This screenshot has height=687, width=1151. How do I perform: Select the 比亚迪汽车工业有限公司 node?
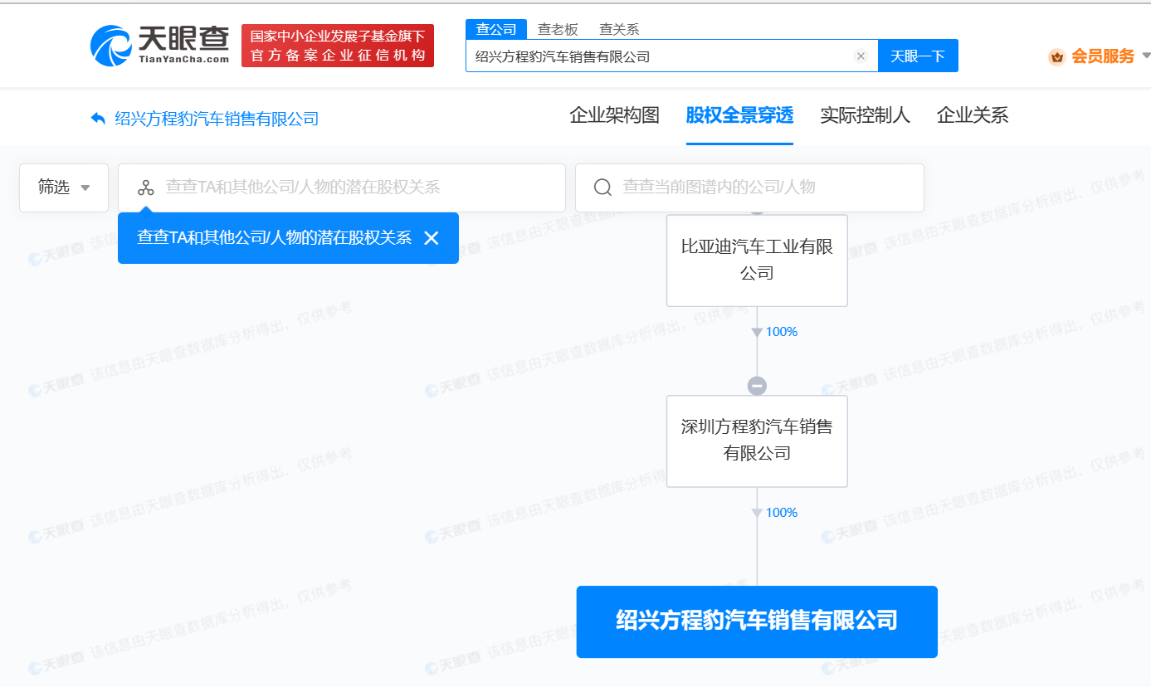pos(757,261)
